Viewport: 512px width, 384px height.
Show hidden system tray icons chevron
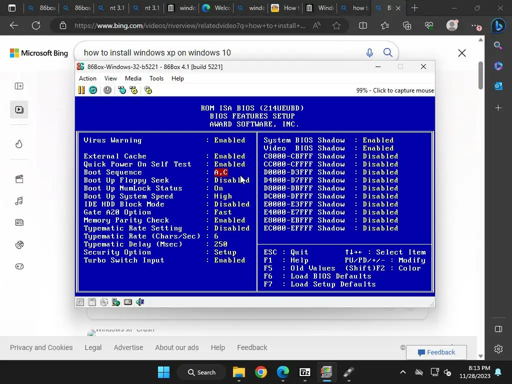pos(403,372)
